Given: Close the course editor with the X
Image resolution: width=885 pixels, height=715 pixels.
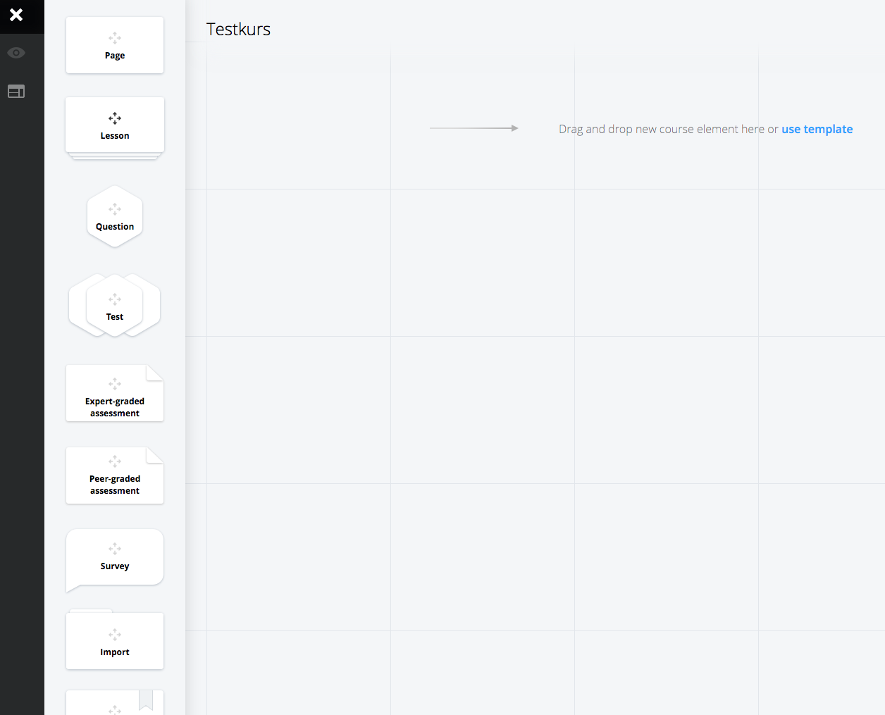Looking at the screenshot, I should 16,15.
